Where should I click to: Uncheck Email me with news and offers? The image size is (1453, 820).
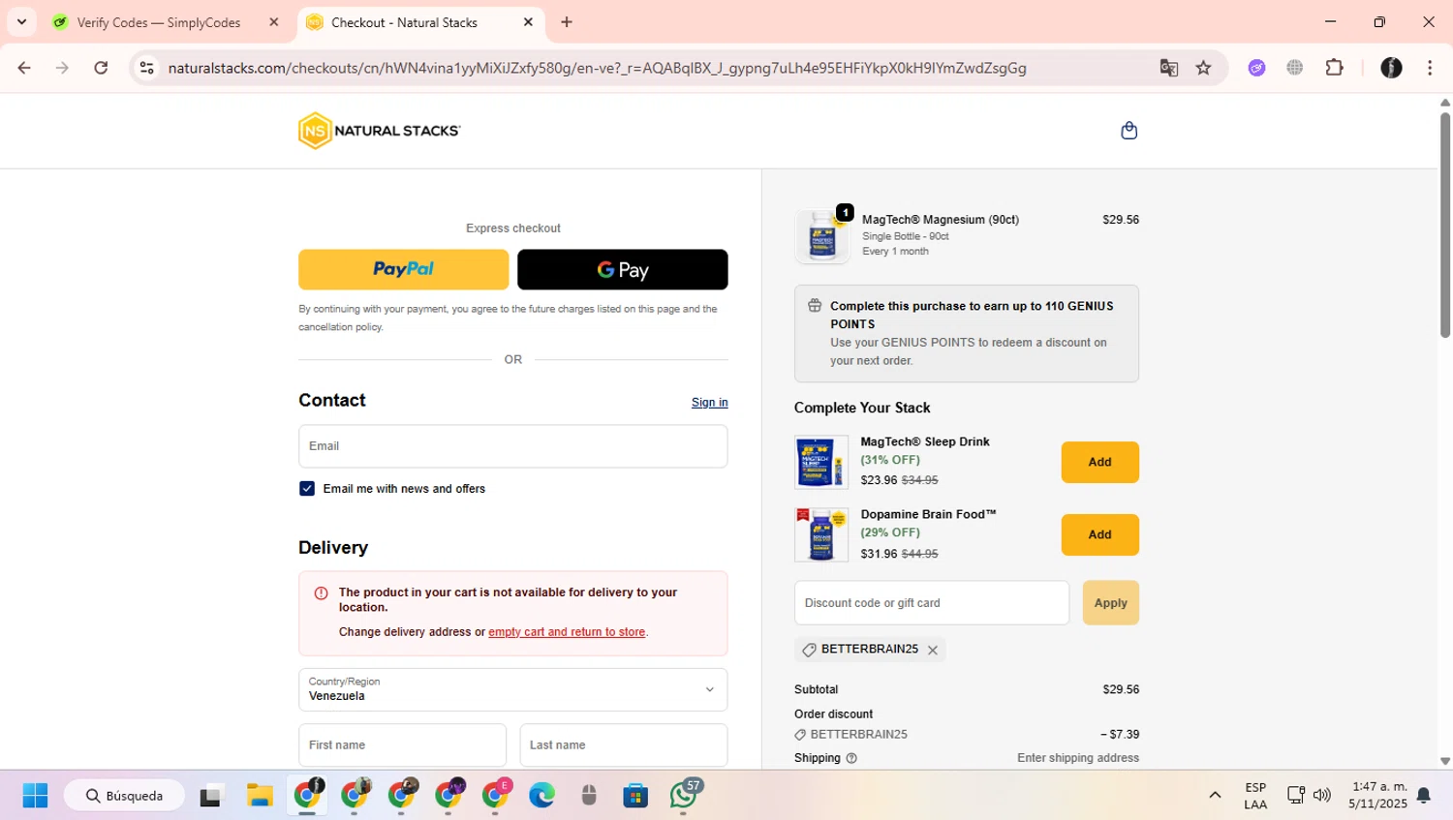click(307, 489)
